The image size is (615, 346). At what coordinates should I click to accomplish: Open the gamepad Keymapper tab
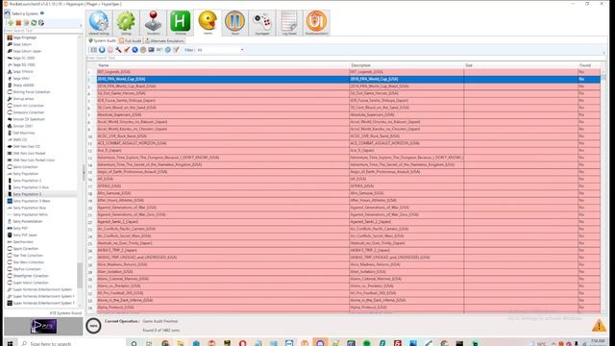click(261, 23)
